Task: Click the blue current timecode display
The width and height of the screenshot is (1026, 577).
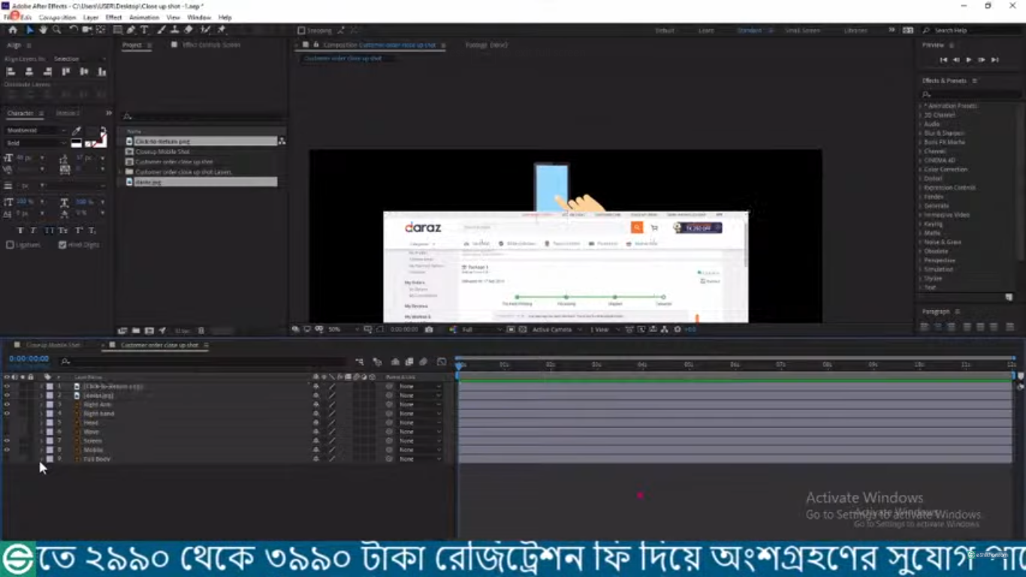Action: tap(29, 359)
